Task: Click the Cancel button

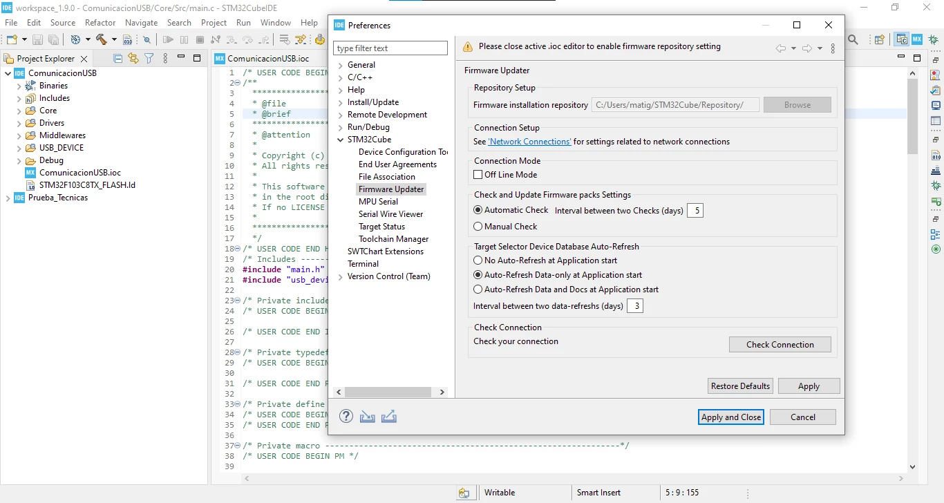Action: click(803, 417)
